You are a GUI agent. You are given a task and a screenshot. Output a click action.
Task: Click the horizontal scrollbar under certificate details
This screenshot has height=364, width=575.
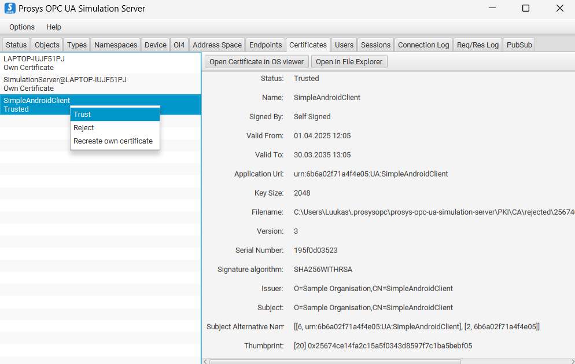(334, 361)
